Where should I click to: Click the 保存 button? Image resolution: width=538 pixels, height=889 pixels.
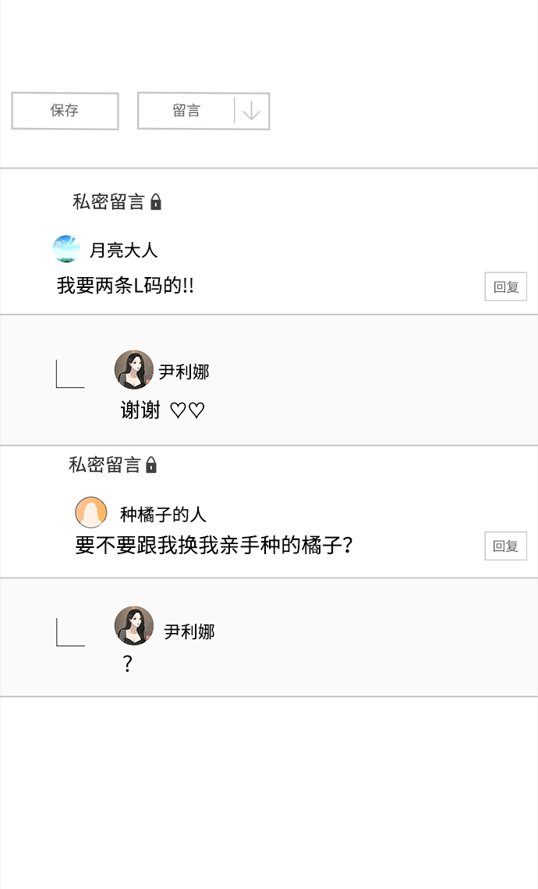click(65, 111)
